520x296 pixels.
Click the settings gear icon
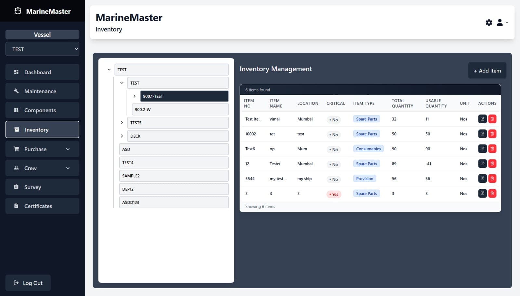coord(489,22)
